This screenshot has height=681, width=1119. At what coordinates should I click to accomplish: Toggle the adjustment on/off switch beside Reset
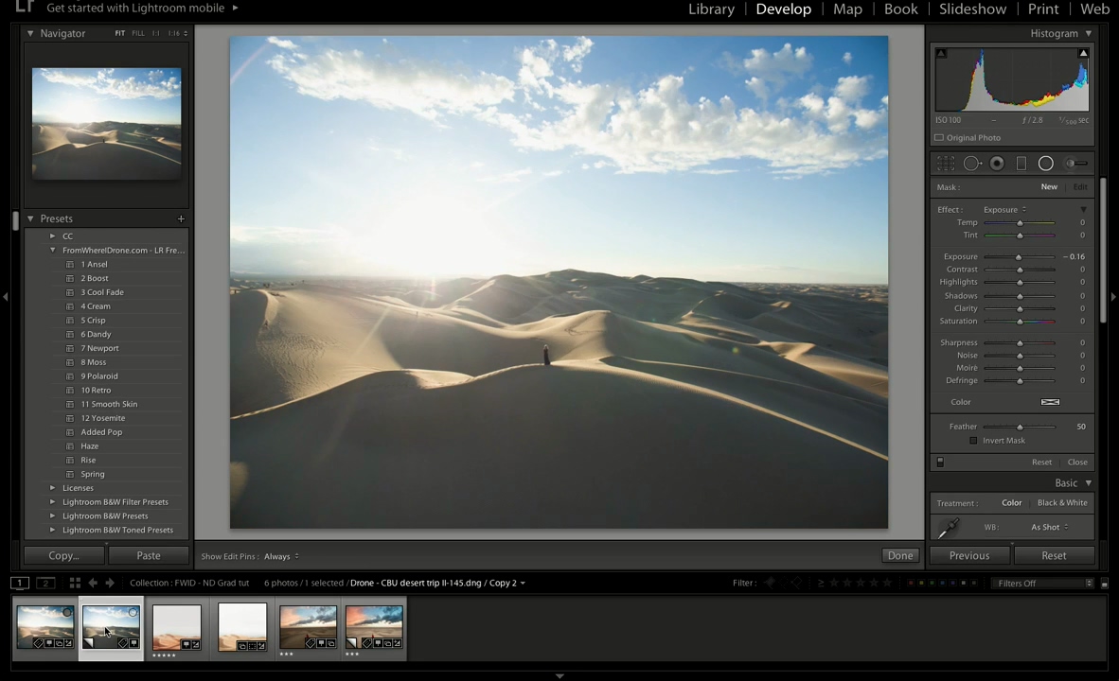coord(941,463)
